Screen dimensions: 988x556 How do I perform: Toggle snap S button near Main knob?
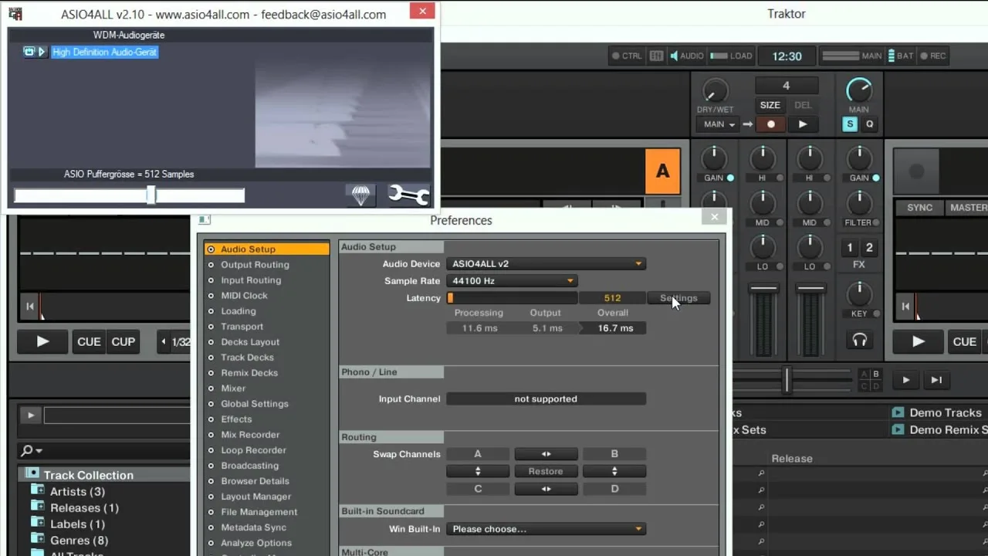point(850,124)
